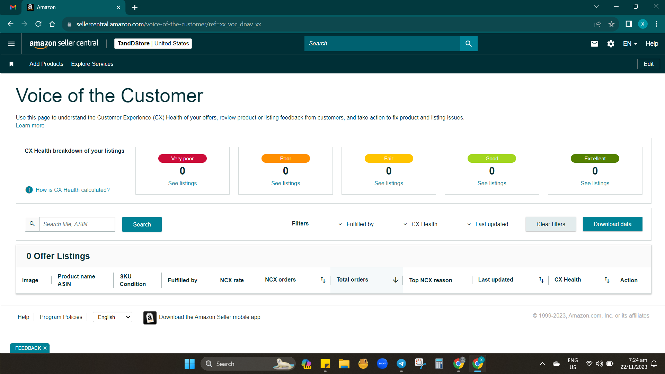Screen dimensions: 665x374
Task: Open File Explorer from taskbar
Action: click(x=344, y=364)
